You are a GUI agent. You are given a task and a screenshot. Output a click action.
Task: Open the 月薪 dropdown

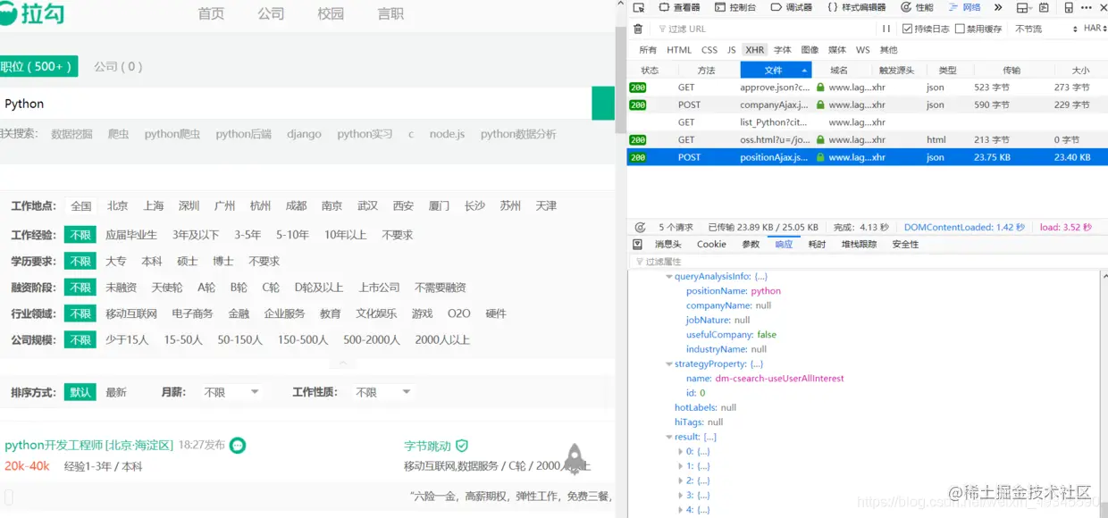pyautogui.click(x=231, y=392)
